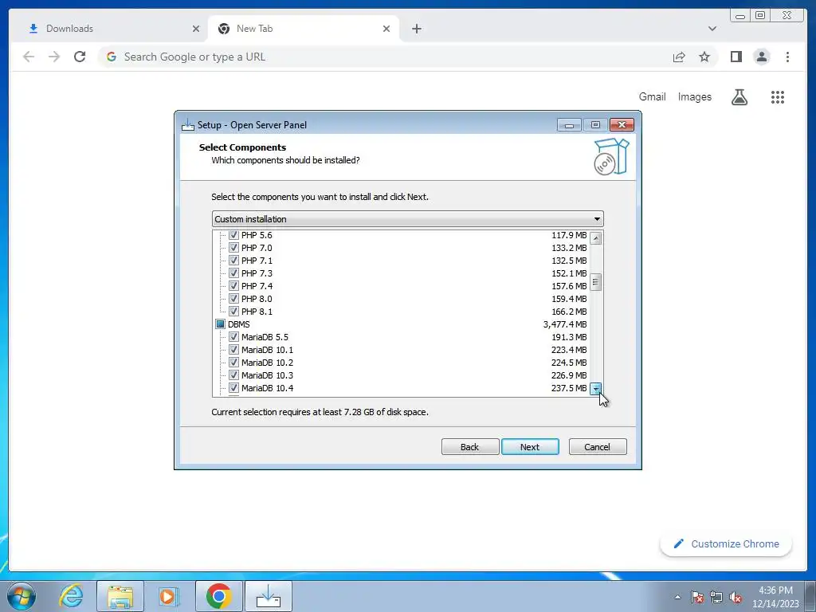
Task: Open a new Chrome tab
Action: click(x=416, y=29)
